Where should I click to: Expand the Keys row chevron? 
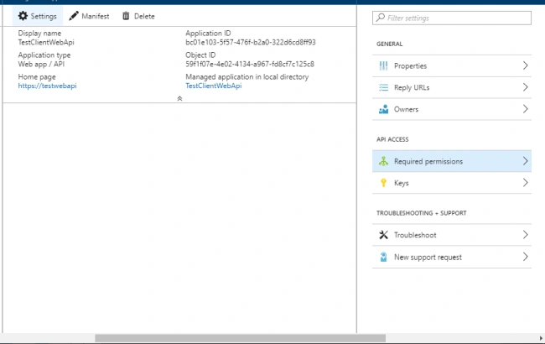tap(525, 182)
